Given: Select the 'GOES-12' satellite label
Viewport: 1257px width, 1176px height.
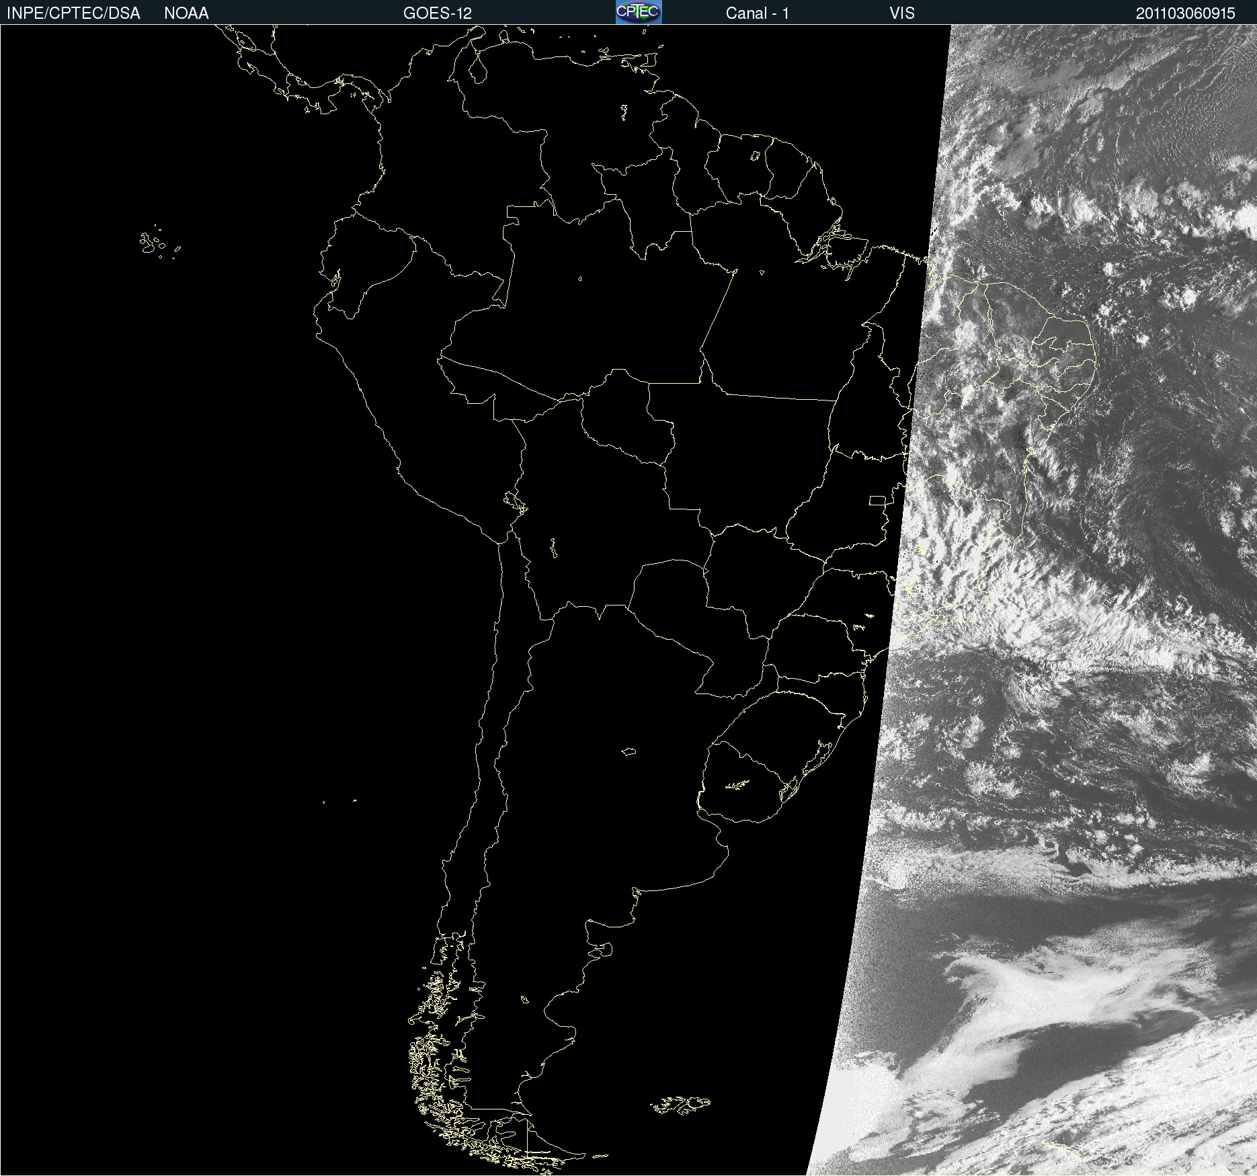Looking at the screenshot, I should click(x=438, y=13).
